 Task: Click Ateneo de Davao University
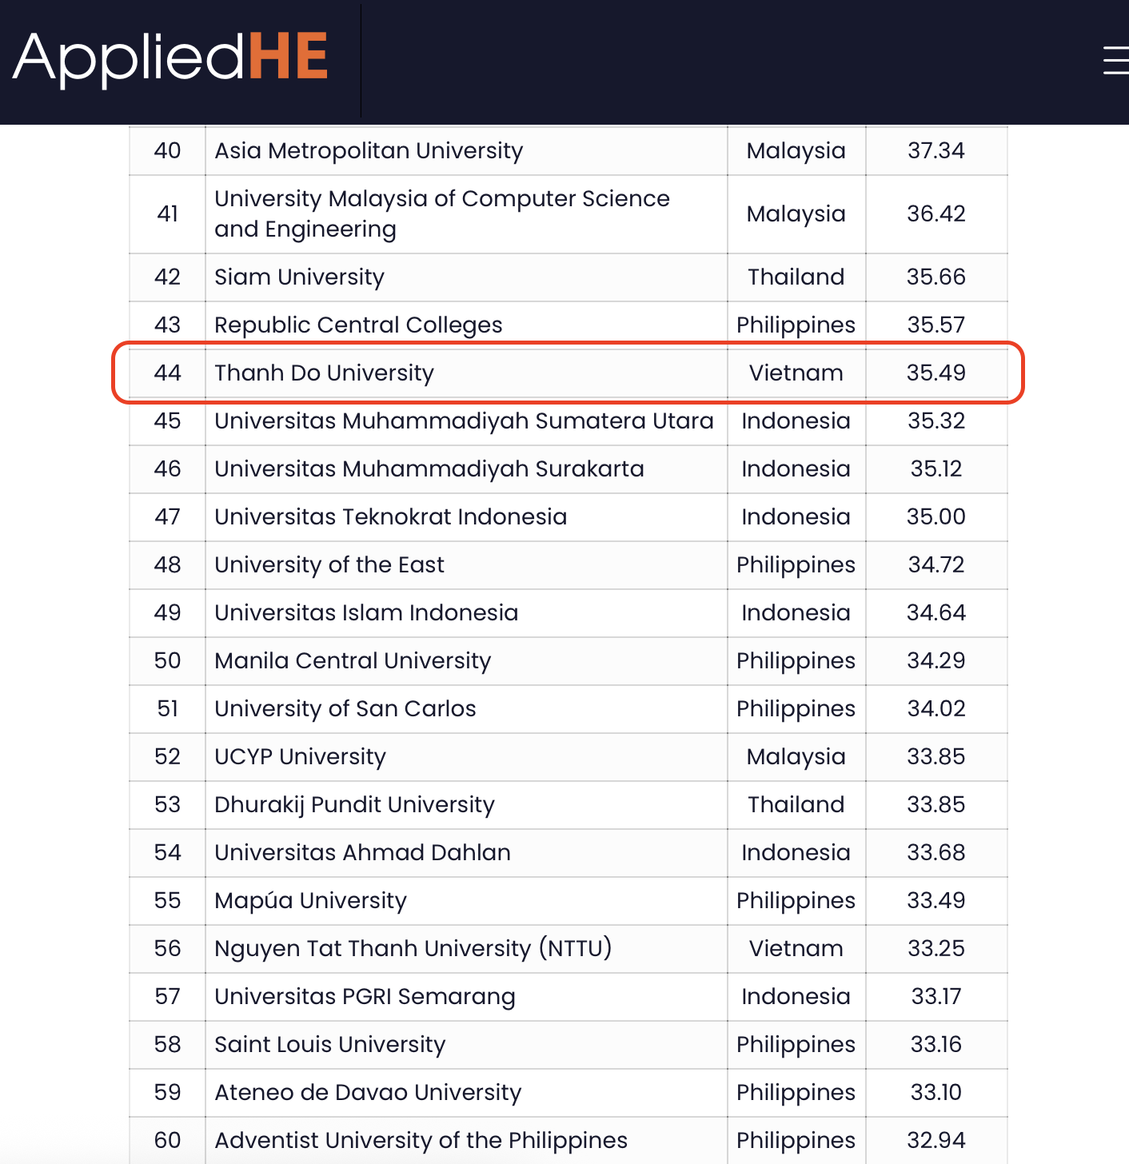(367, 1092)
